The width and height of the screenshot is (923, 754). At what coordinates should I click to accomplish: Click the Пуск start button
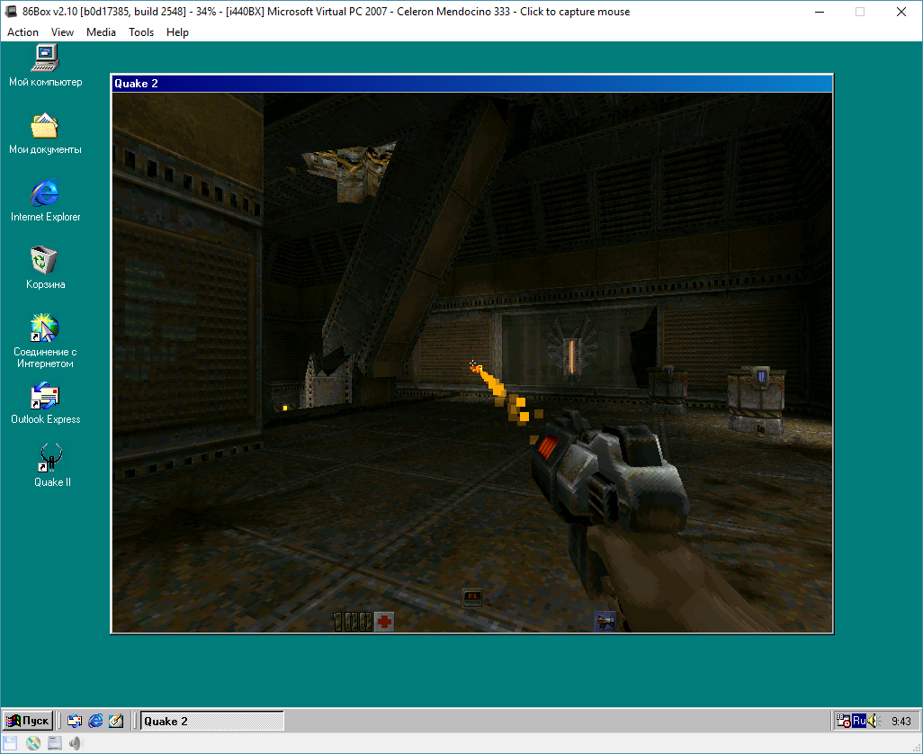click(28, 721)
